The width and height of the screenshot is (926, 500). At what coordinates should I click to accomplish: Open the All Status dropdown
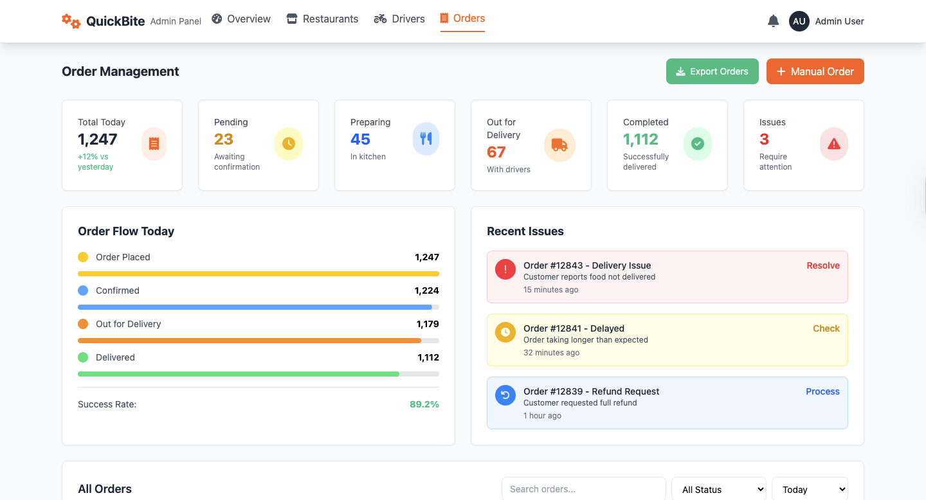pyautogui.click(x=718, y=489)
